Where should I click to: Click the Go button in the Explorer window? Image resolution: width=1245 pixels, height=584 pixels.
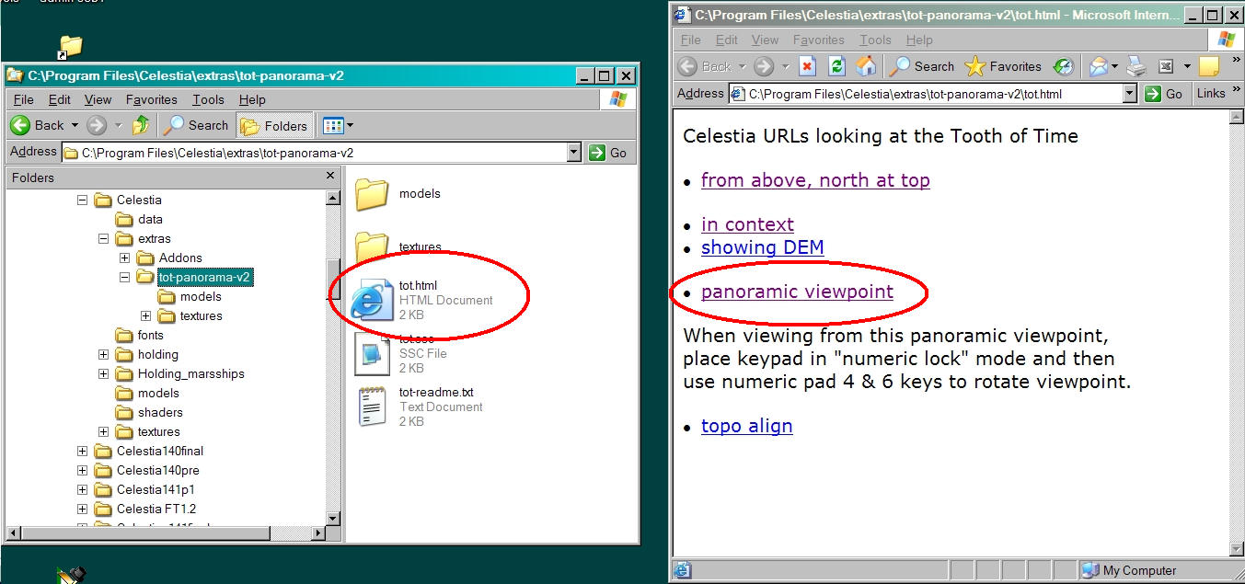pyautogui.click(x=609, y=153)
